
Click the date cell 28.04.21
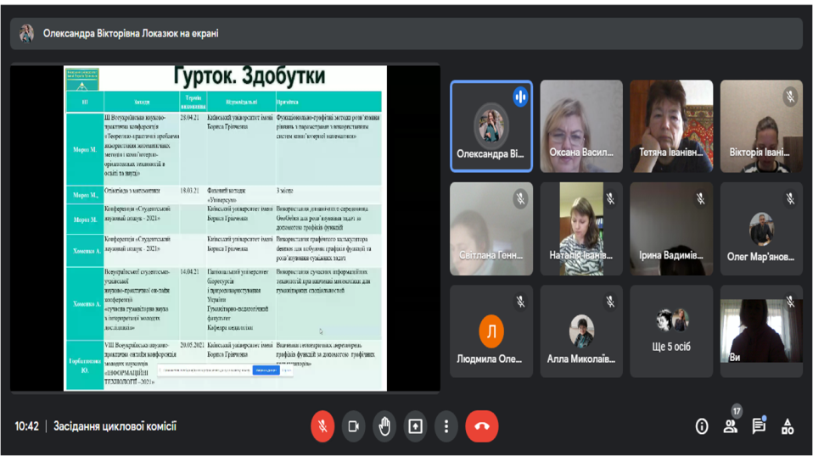193,148
